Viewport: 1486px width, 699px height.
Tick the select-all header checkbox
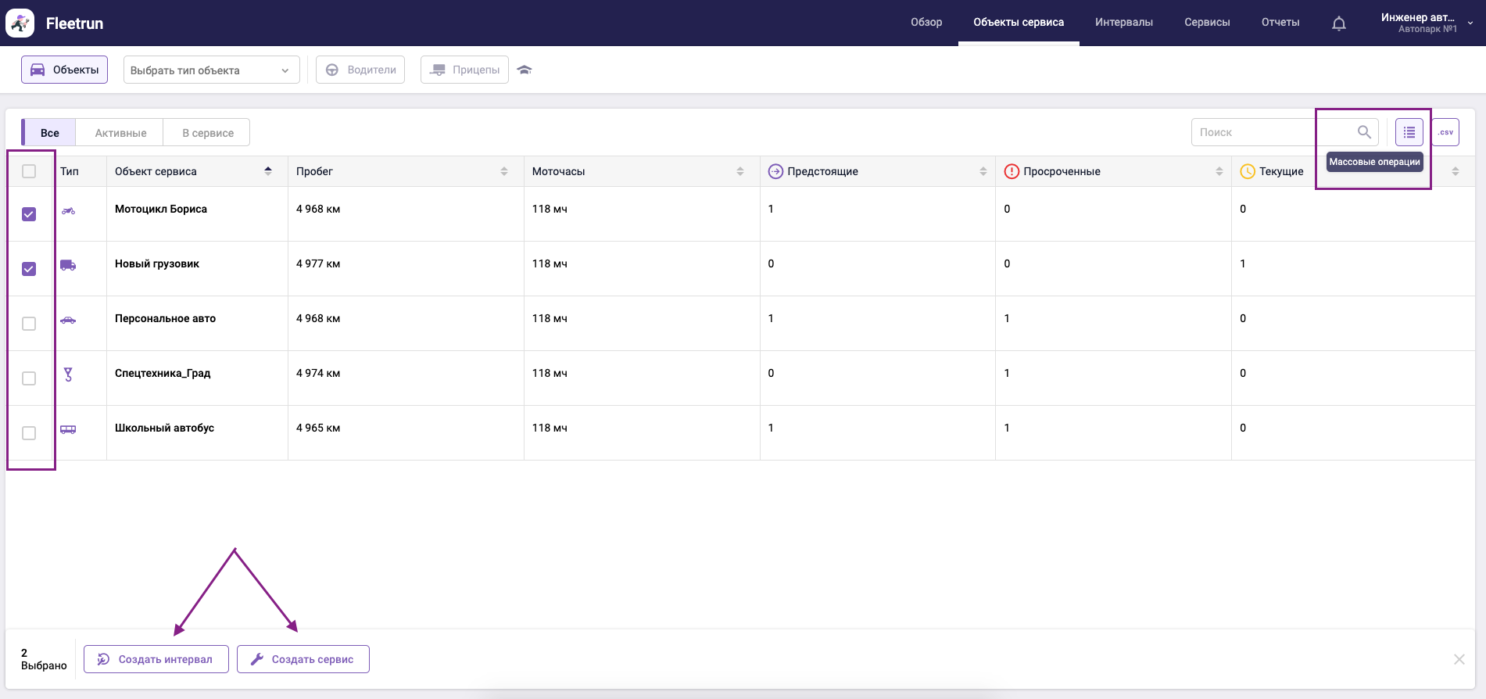29,171
